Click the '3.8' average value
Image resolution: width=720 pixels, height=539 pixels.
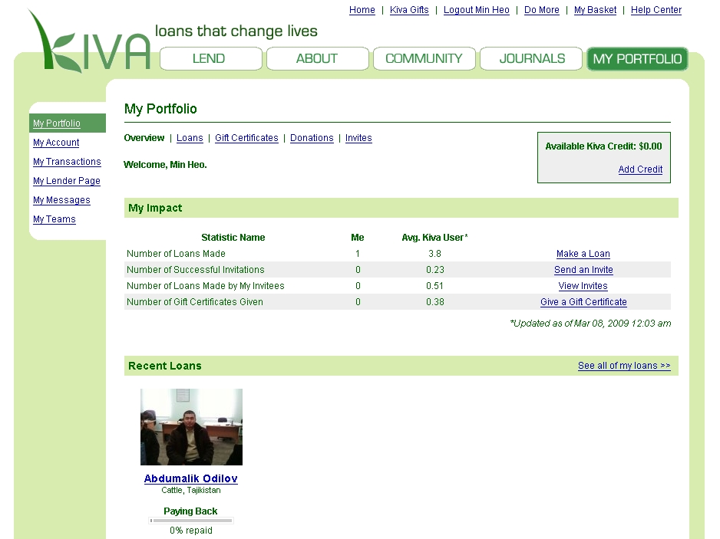click(x=434, y=254)
